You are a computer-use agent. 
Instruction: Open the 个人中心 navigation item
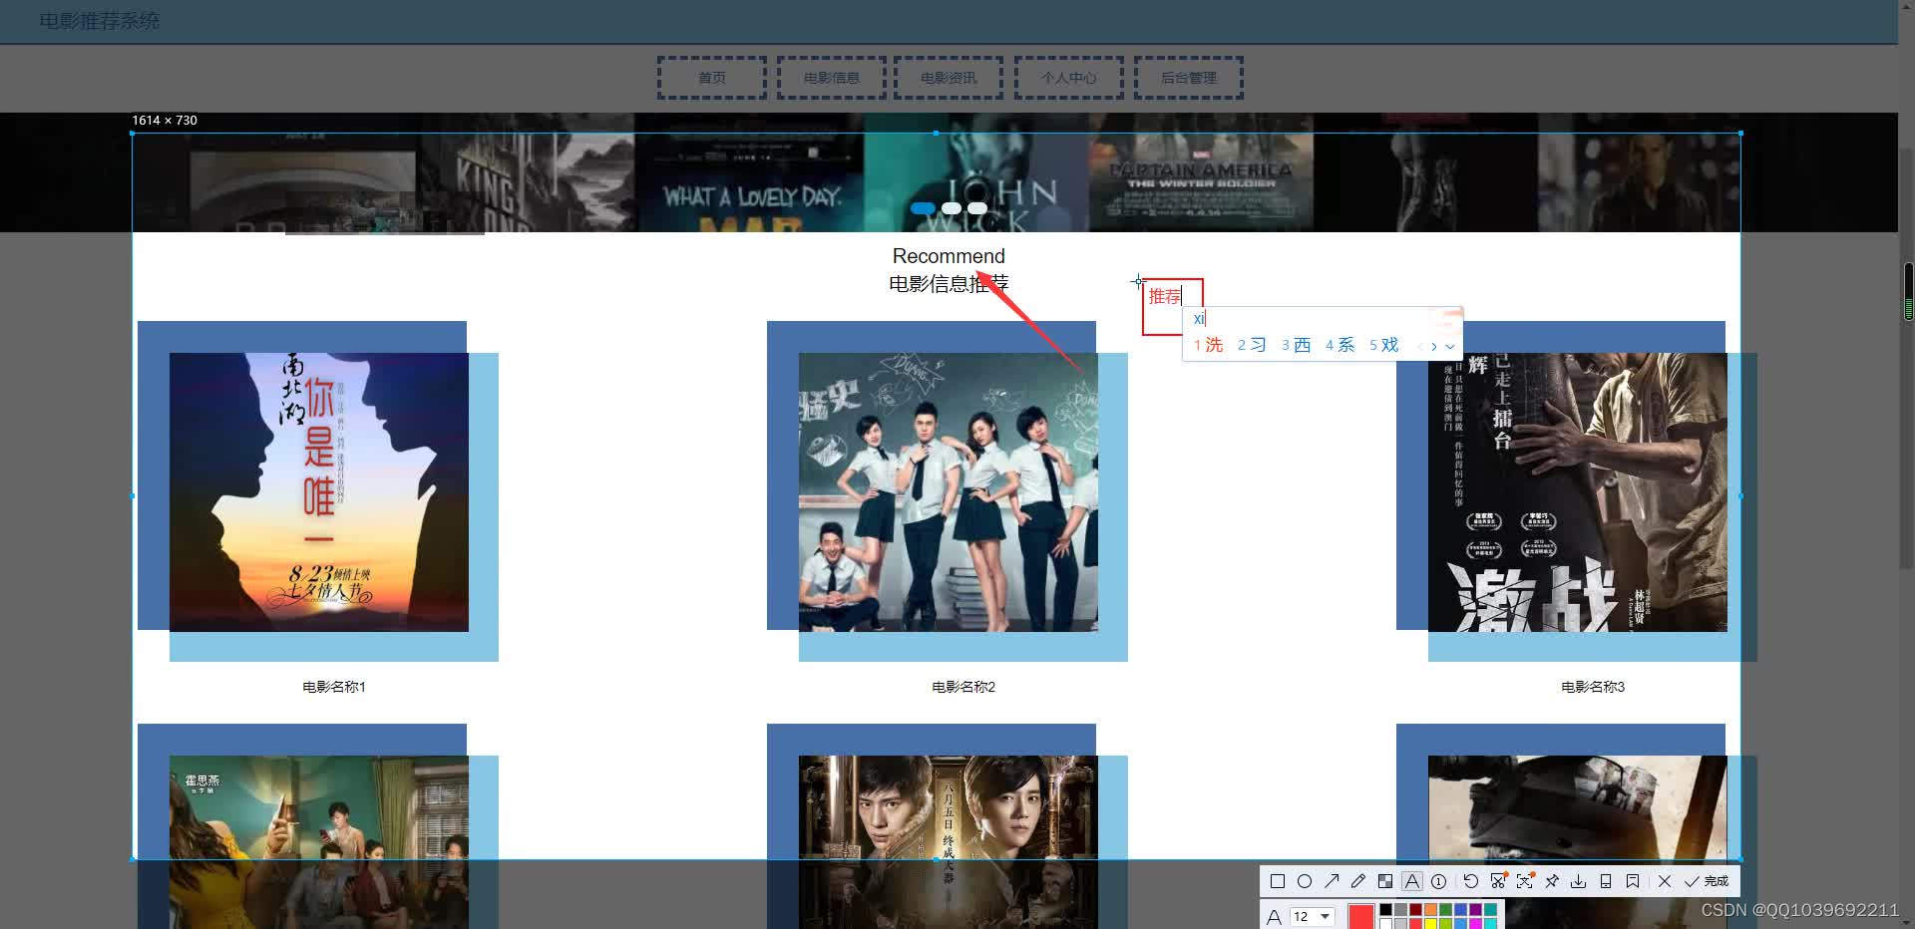[x=1069, y=78]
